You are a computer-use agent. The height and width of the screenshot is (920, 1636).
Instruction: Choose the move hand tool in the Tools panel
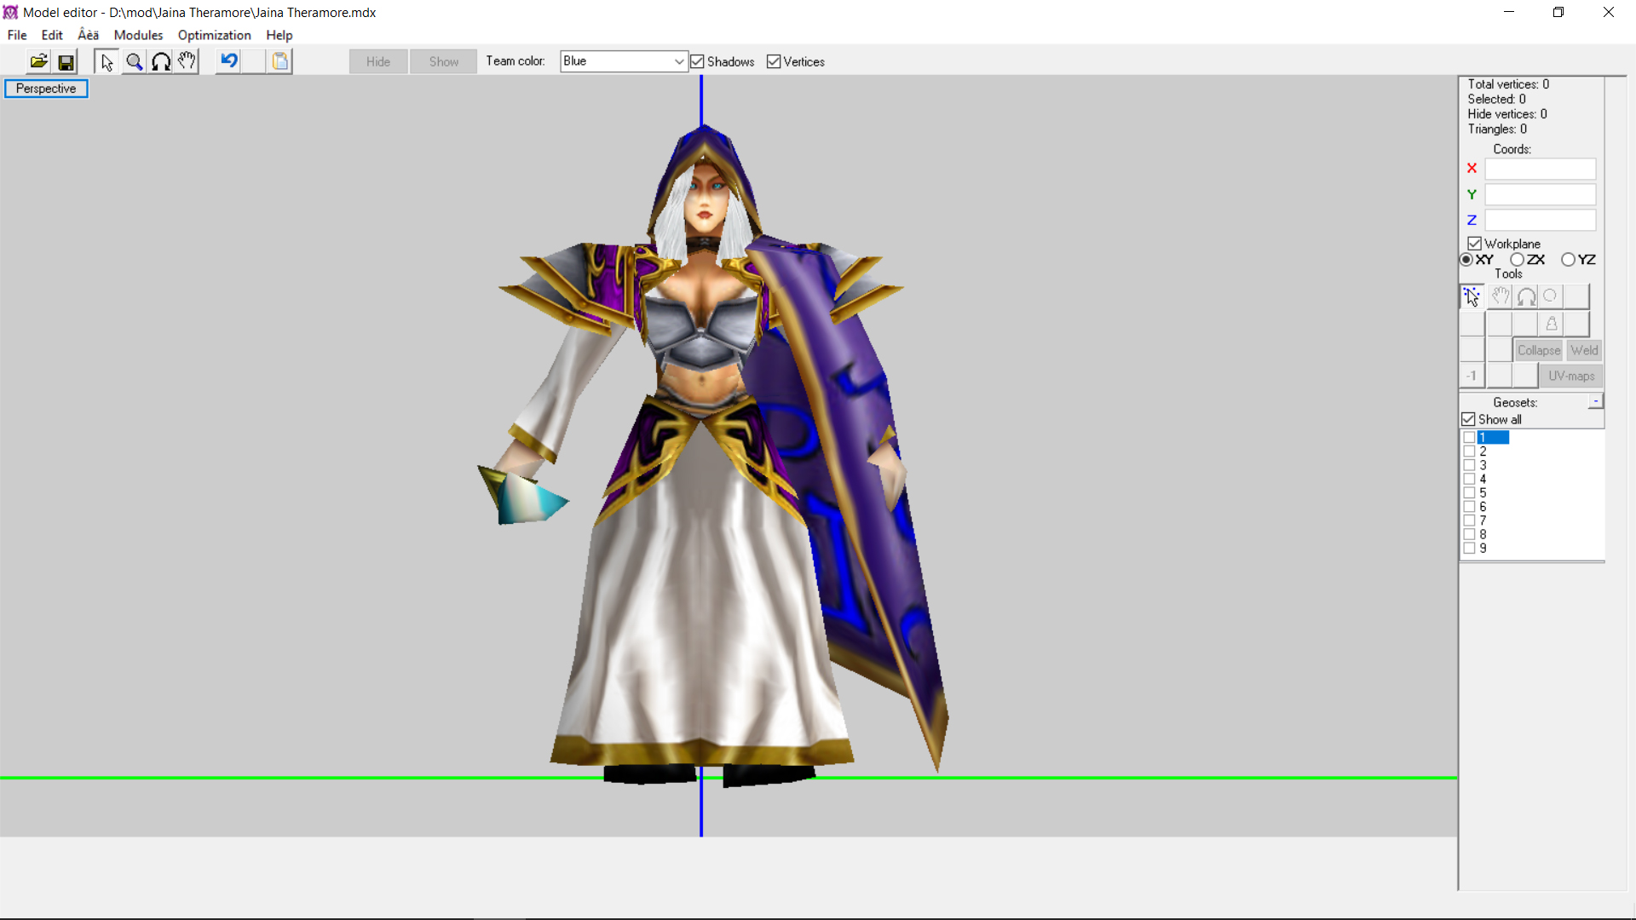1500,296
